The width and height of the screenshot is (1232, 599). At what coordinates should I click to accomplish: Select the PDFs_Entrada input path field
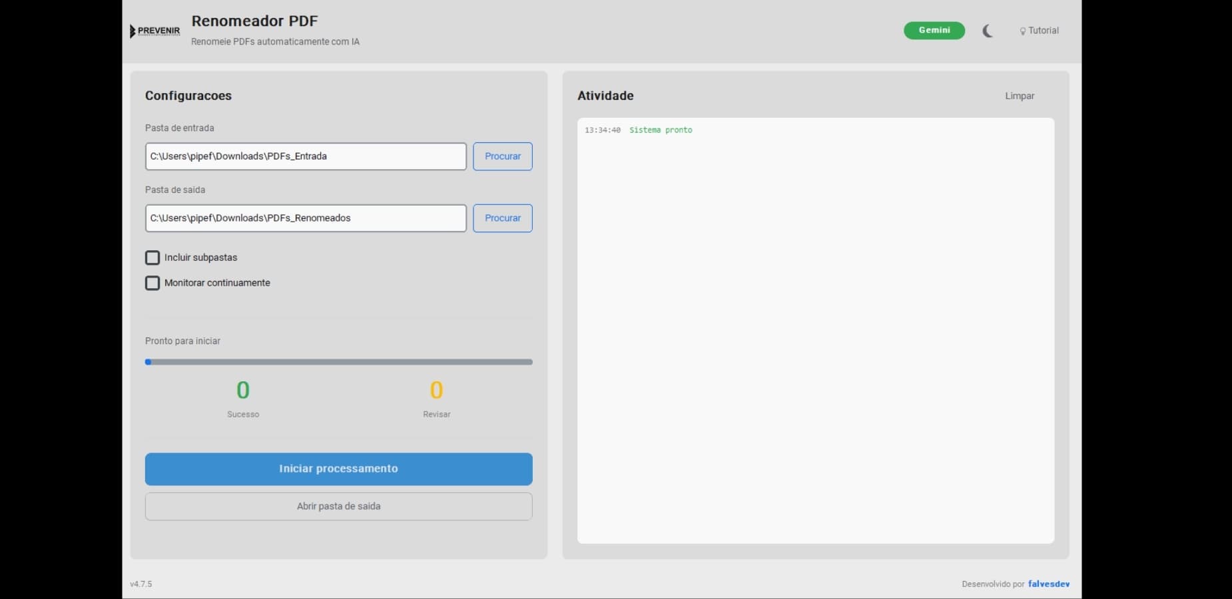point(305,156)
